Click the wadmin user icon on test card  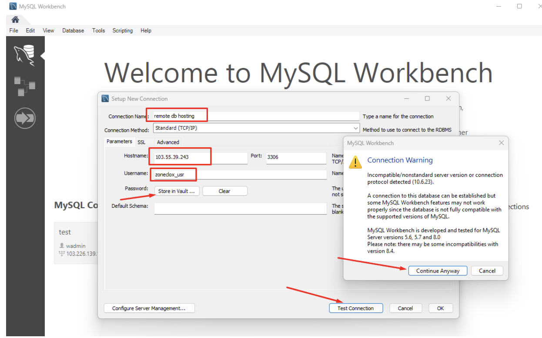tap(62, 246)
